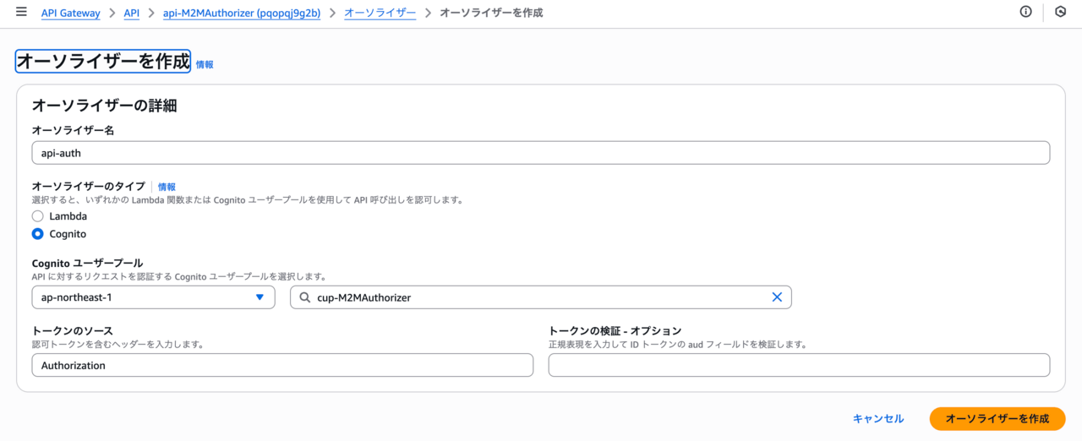Open the hamburger navigation menu

[x=21, y=13]
